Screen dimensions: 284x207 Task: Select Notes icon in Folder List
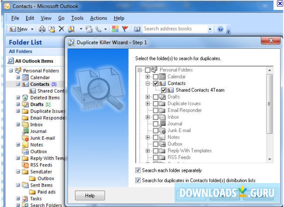[x=25, y=145]
